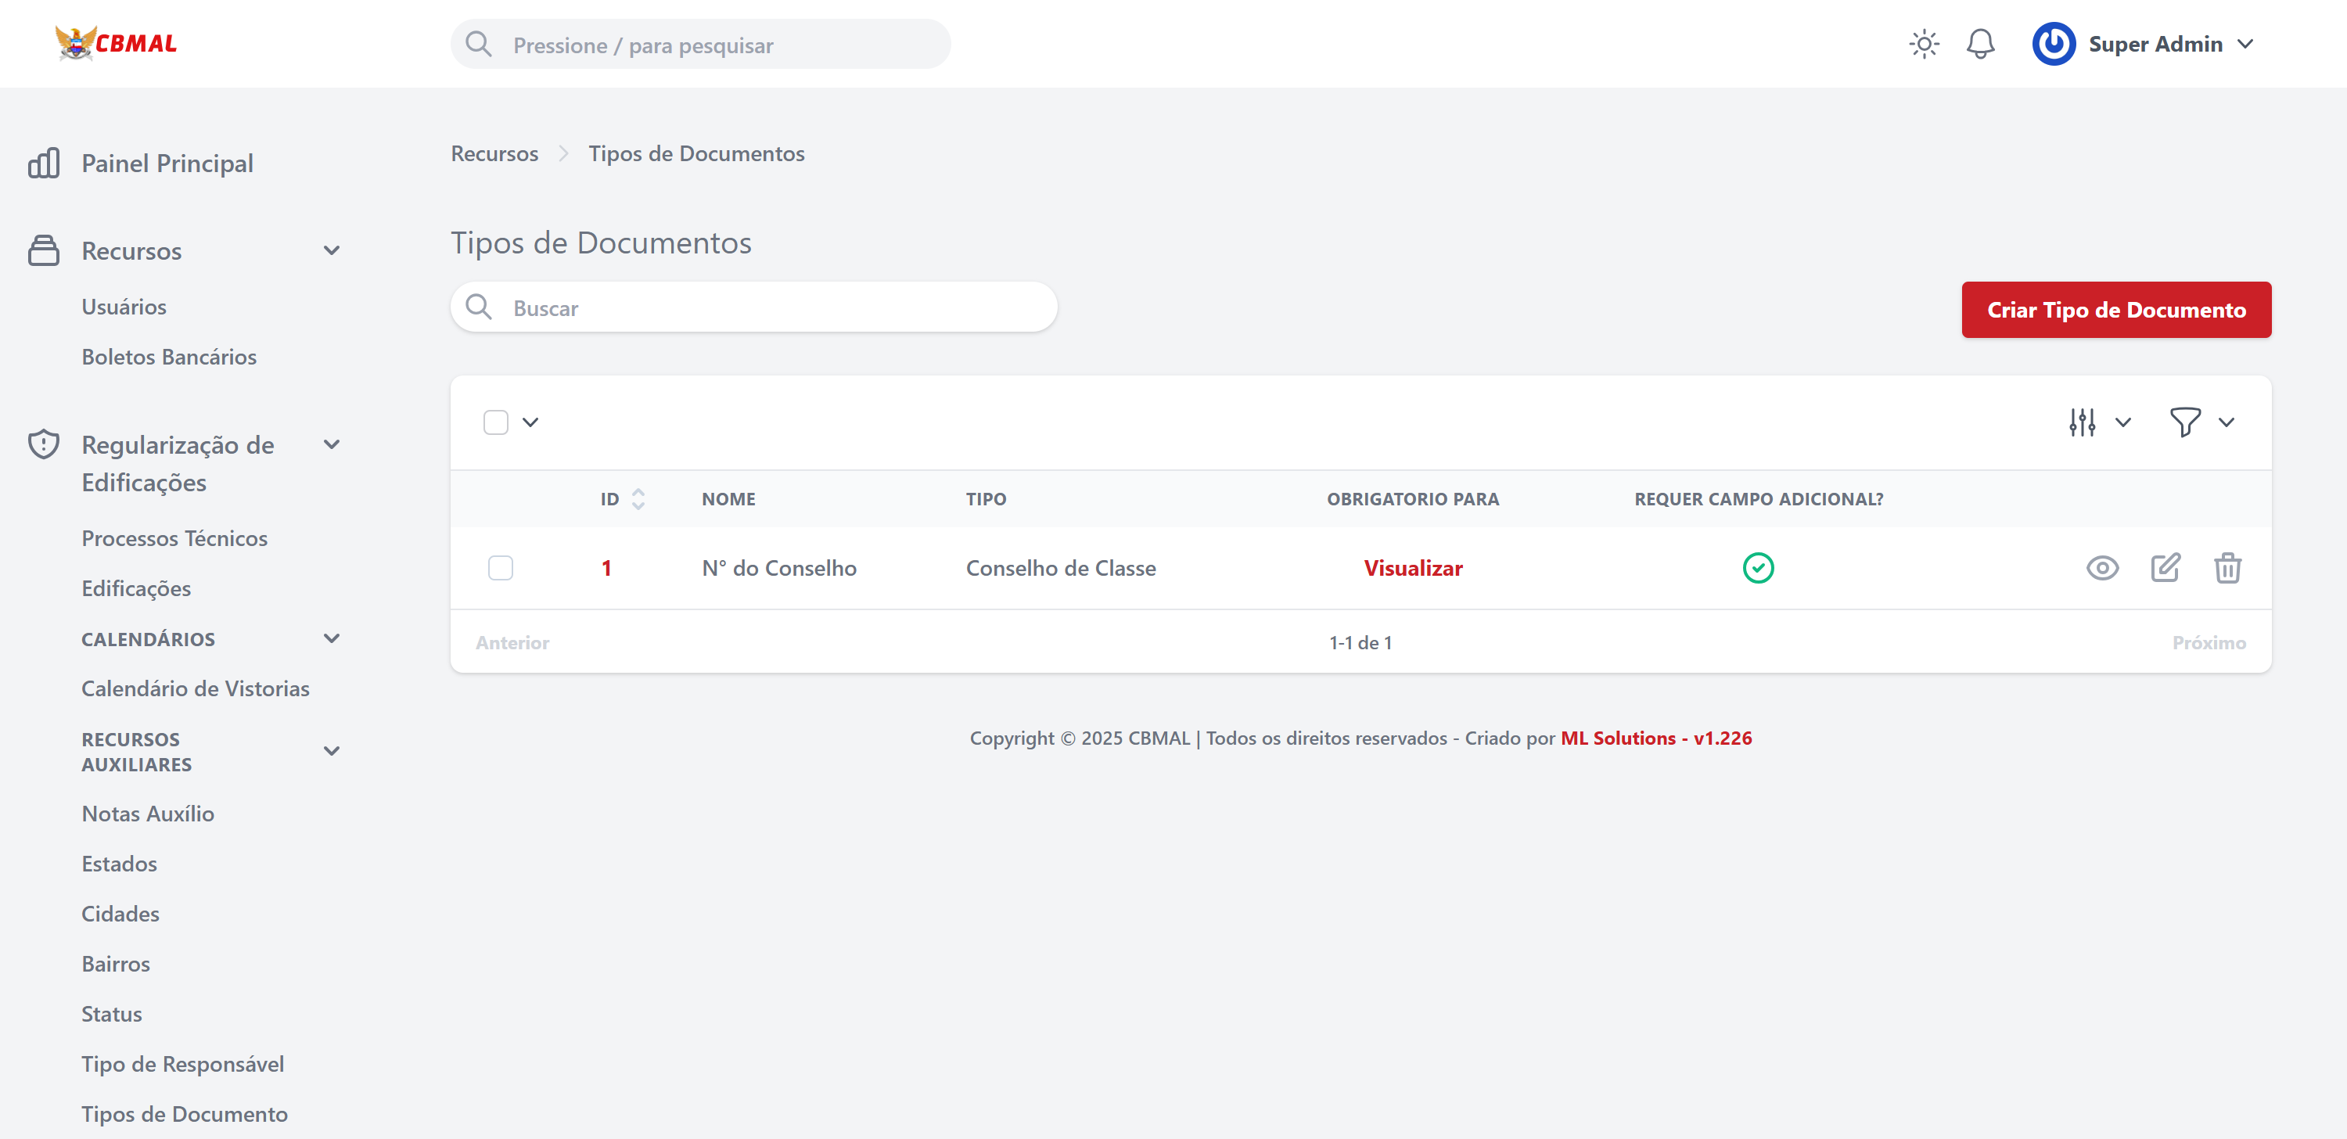Open Painel Principal from the sidebar
Viewport: 2347px width, 1139px height.
click(167, 163)
